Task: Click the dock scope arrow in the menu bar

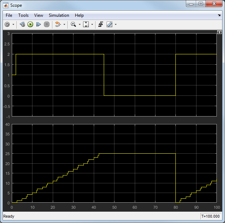Action: coord(219,15)
